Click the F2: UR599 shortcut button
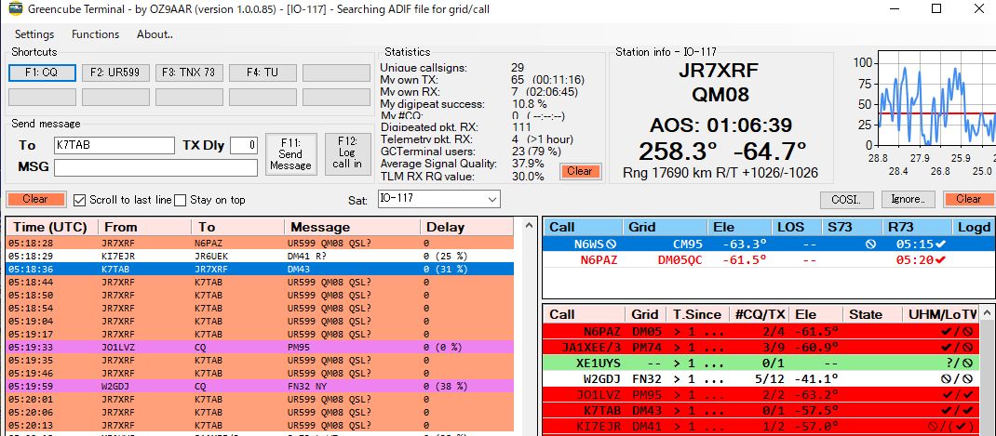The width and height of the screenshot is (996, 436). point(115,73)
